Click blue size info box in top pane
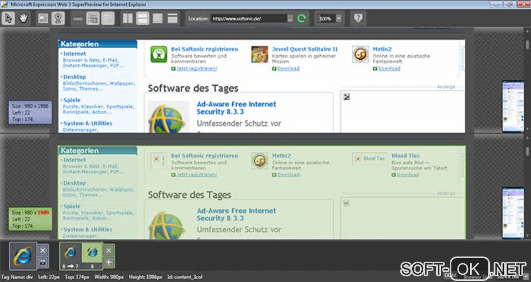This screenshot has width=531, height=282. pos(30,112)
